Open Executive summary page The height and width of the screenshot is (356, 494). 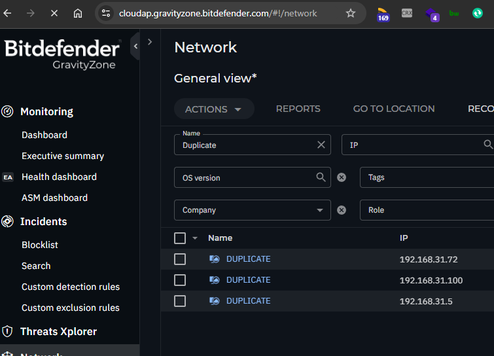coord(63,156)
